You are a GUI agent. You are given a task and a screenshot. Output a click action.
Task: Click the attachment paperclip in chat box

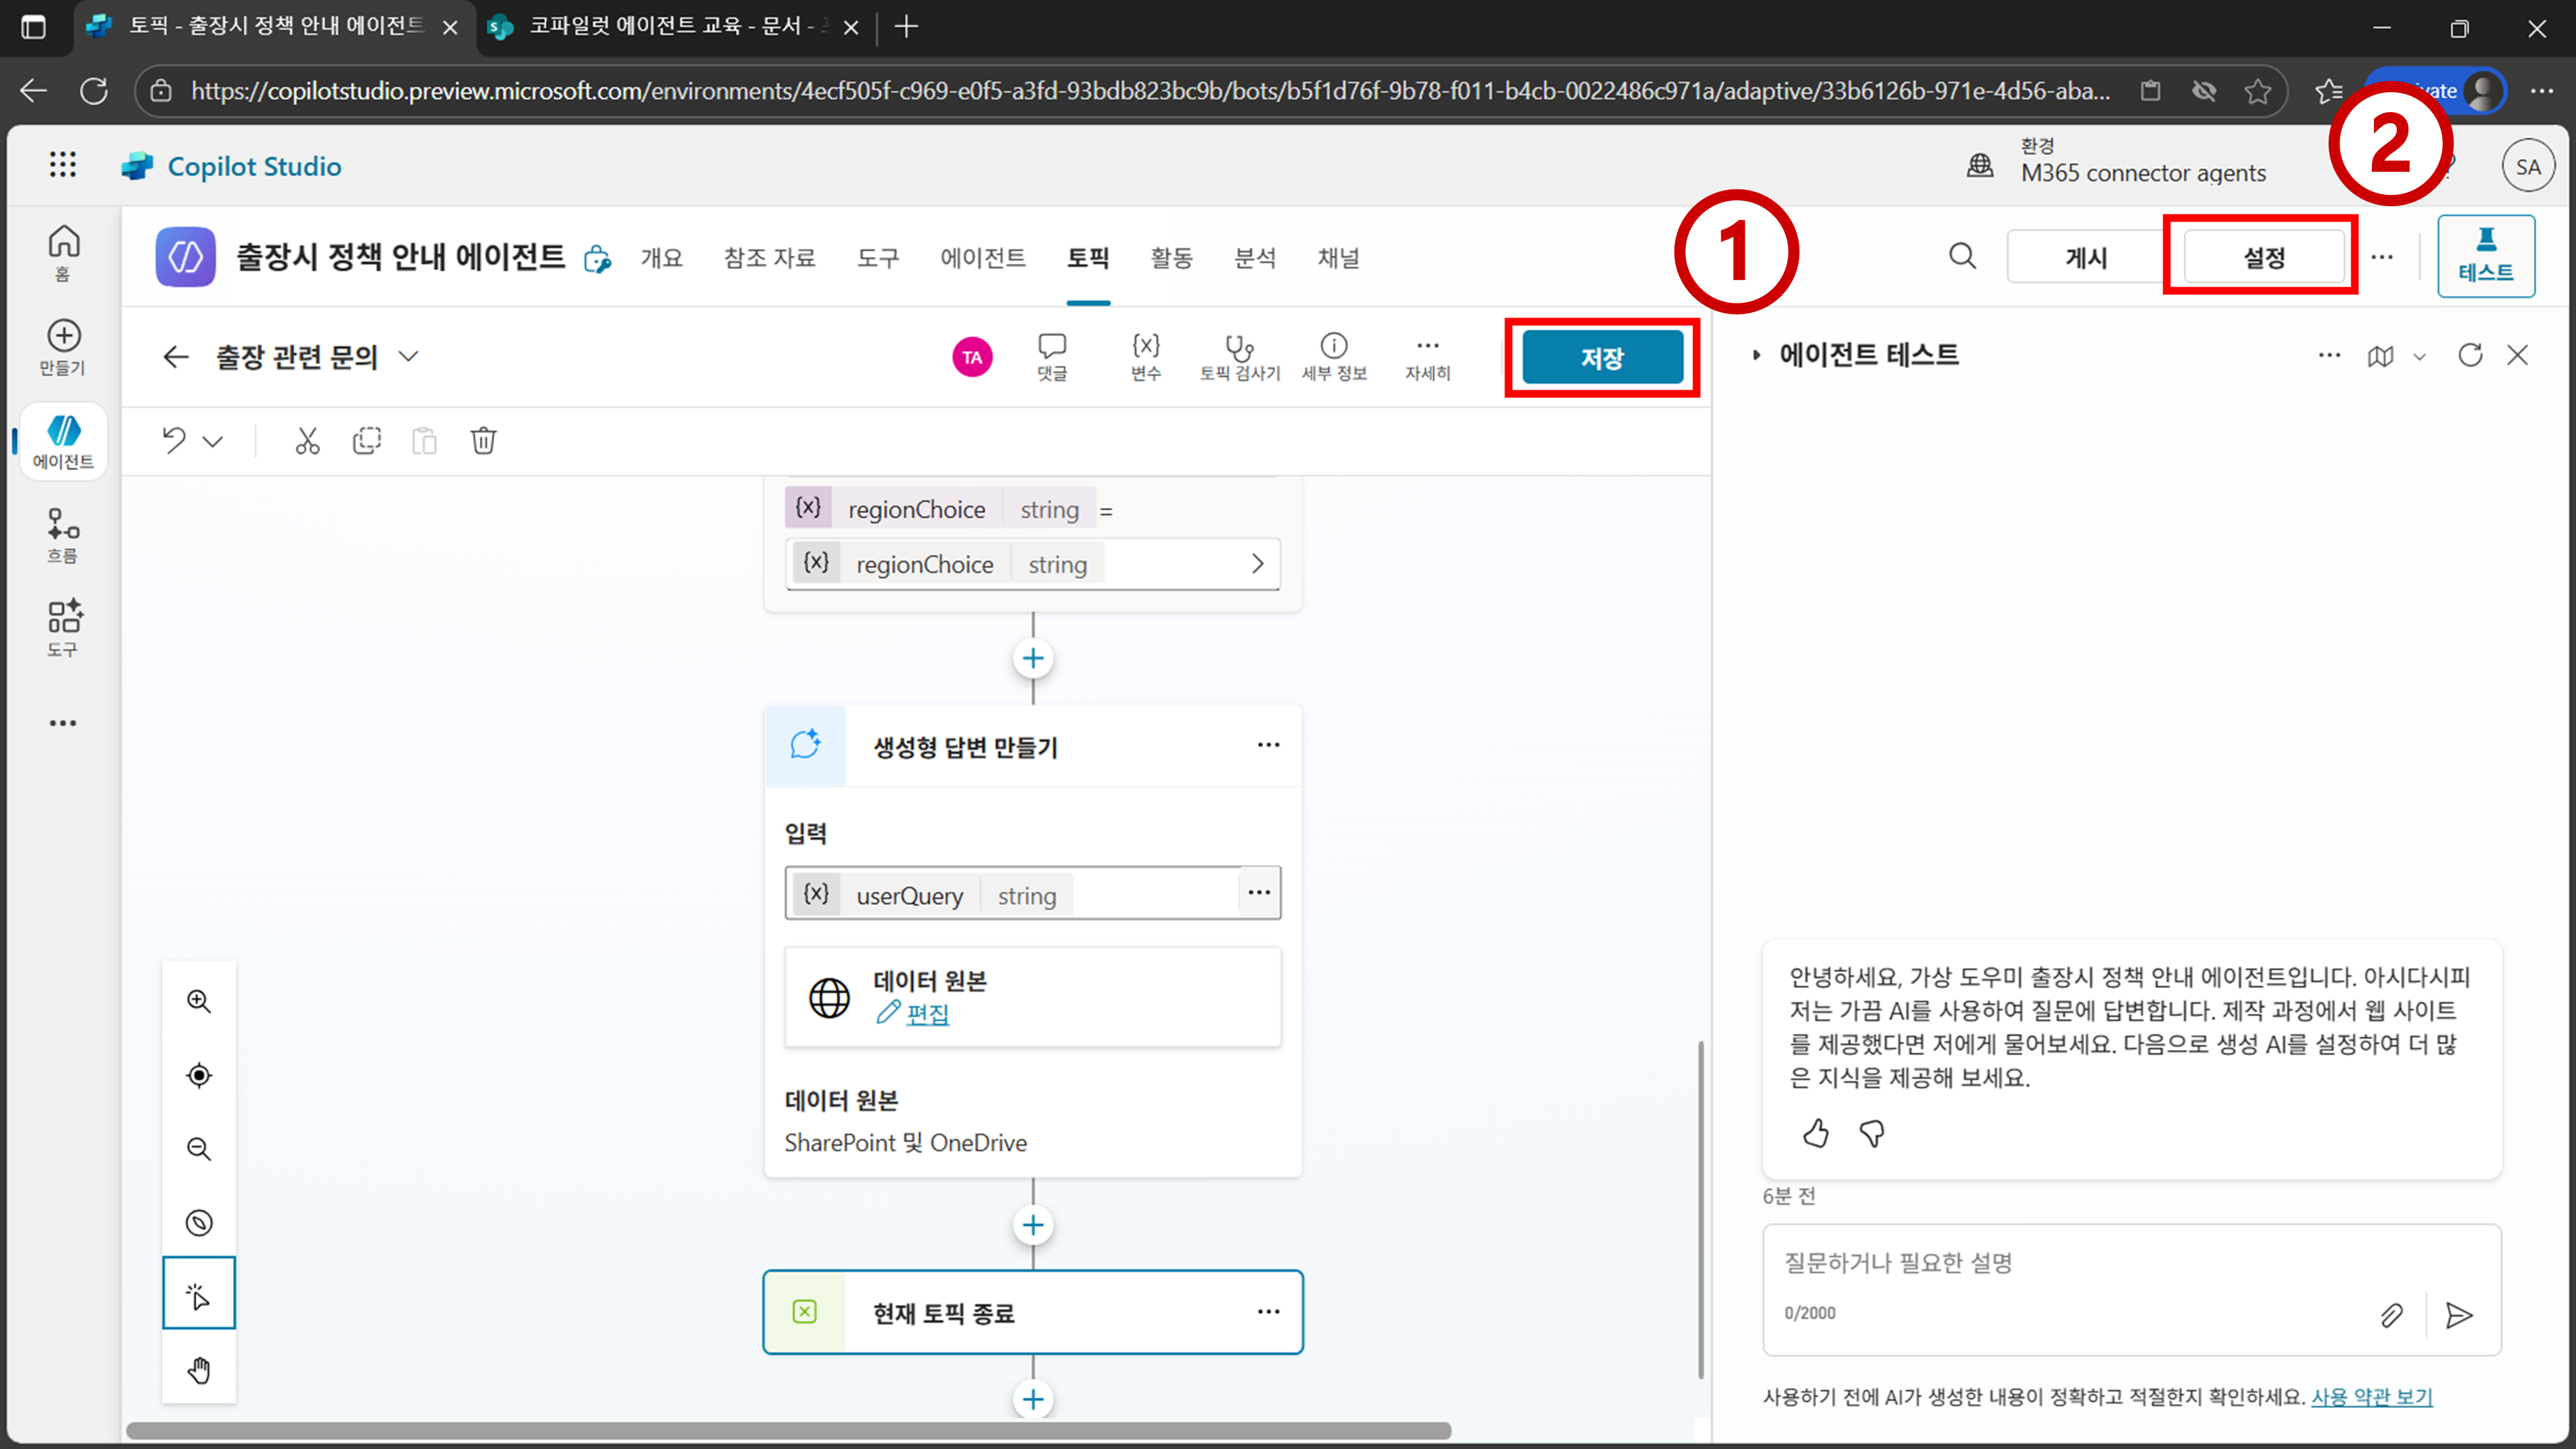2391,1315
